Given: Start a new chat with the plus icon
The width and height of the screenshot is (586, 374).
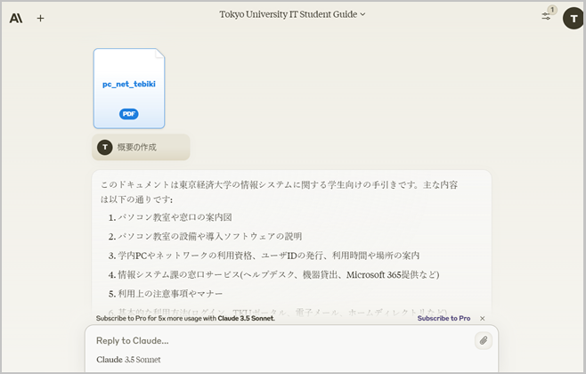Looking at the screenshot, I should click(40, 18).
